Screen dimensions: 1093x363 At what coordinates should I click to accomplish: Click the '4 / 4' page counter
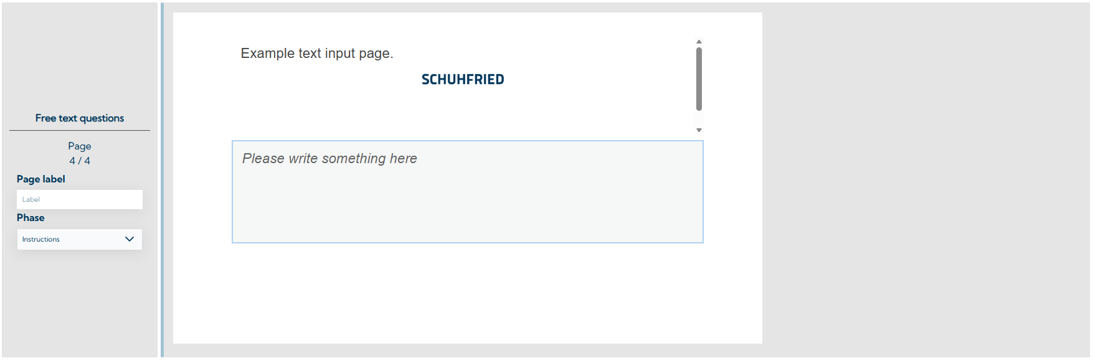tap(80, 161)
